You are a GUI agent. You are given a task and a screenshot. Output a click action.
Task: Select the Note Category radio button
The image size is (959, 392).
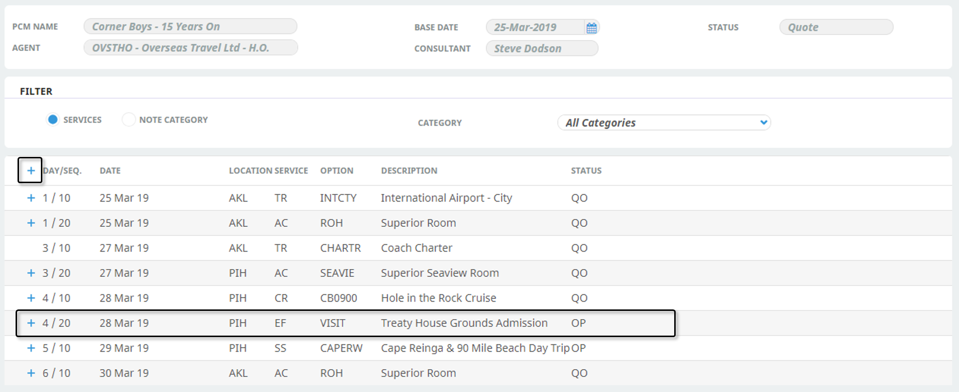(x=129, y=119)
